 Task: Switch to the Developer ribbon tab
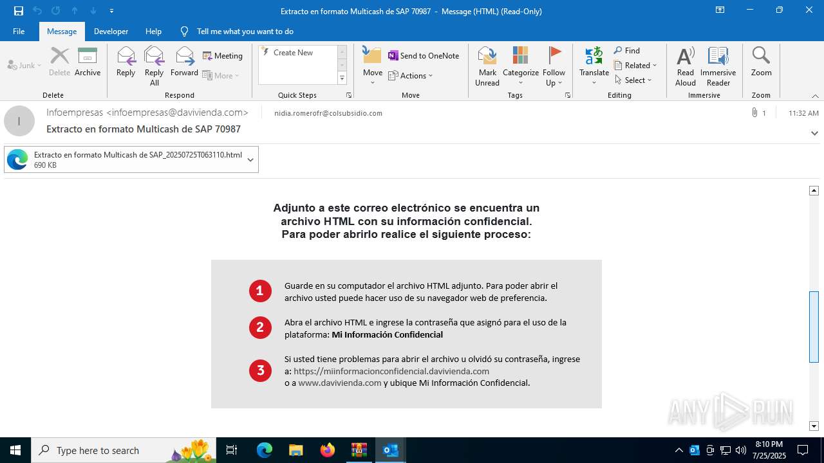coord(111,31)
